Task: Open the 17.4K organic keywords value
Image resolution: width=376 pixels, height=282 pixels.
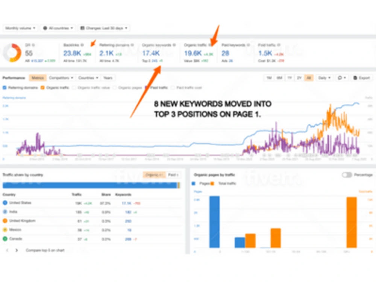Action: click(x=151, y=53)
